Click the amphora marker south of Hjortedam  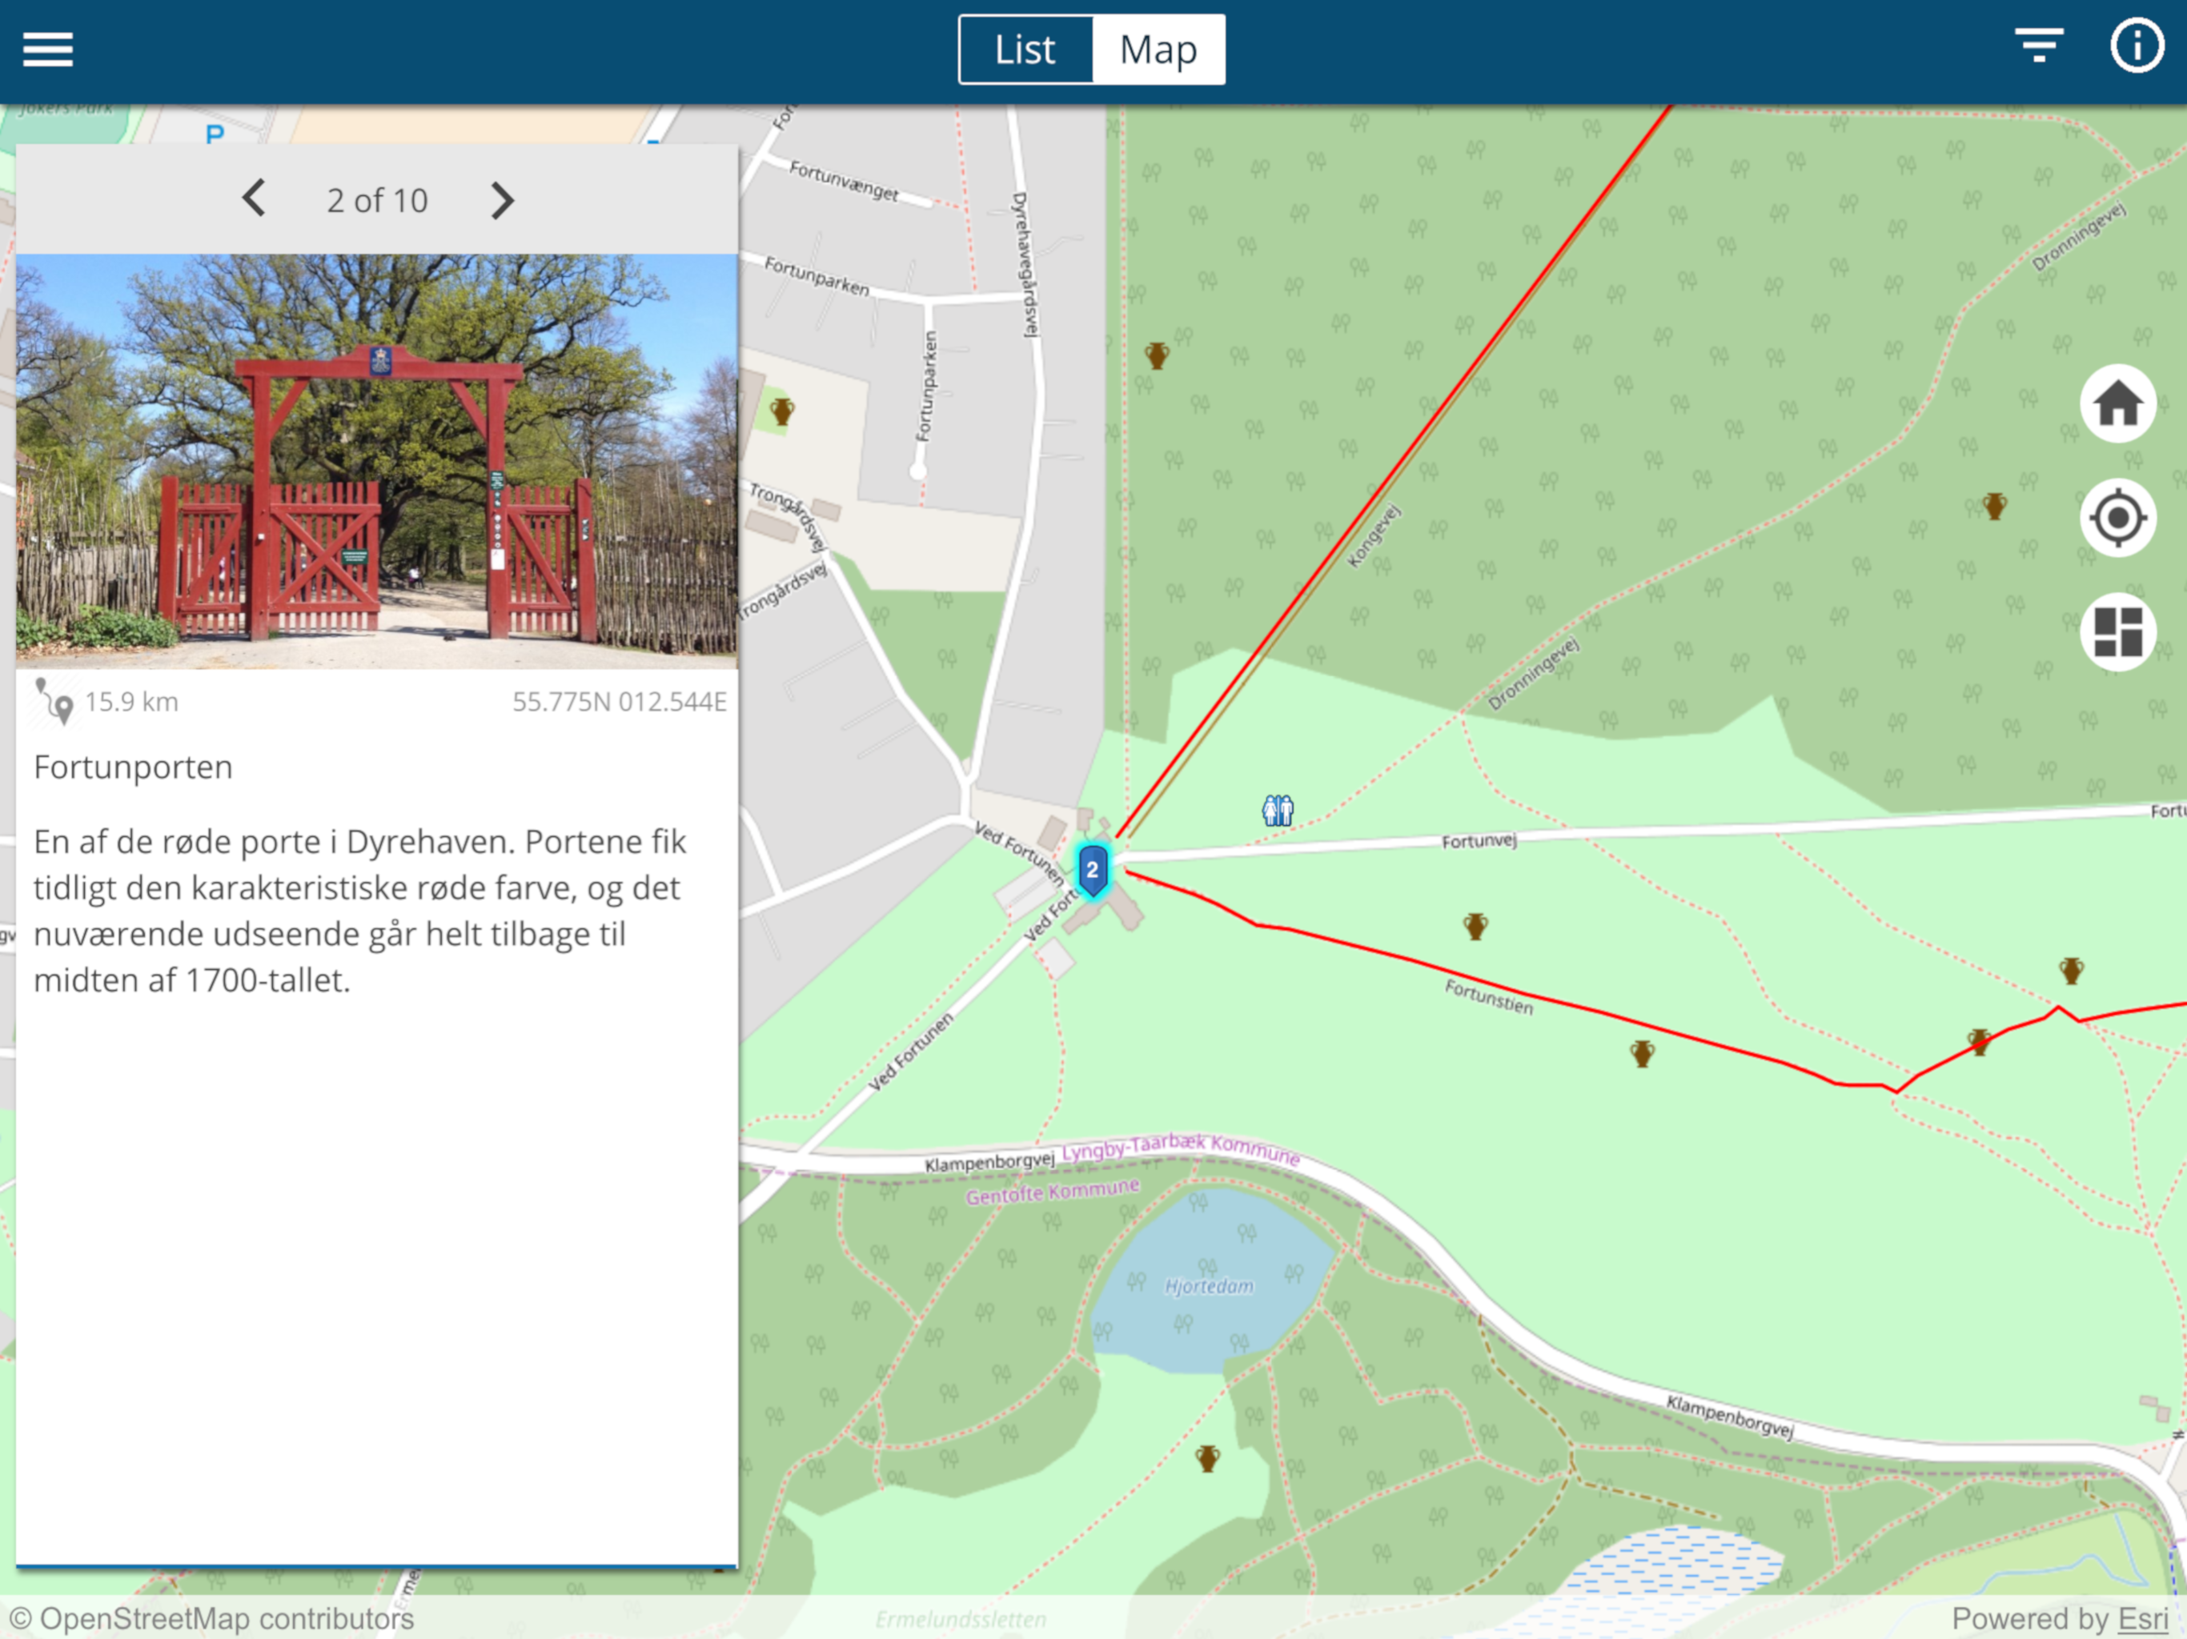click(1207, 1458)
